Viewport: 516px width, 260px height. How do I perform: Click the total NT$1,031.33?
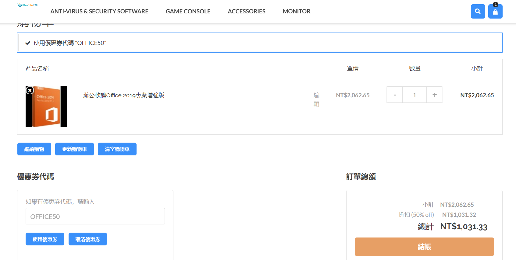coord(464,227)
